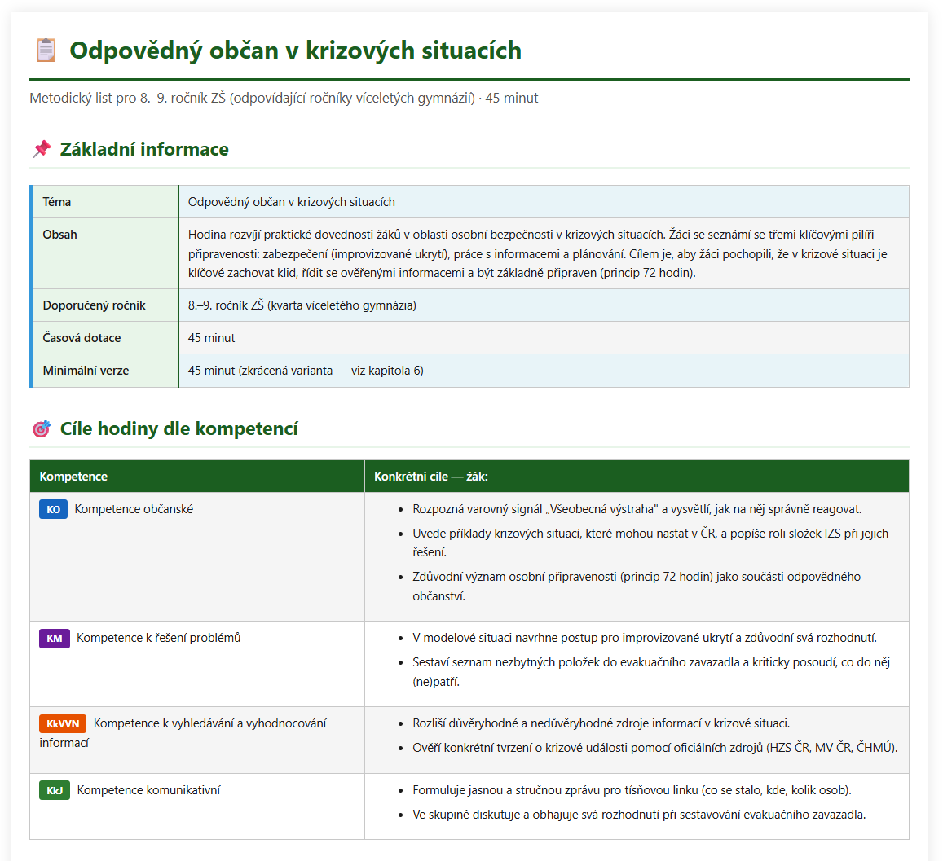Click the Cíle hodiny dle kompetencí heading
943x861 pixels.
tap(178, 428)
